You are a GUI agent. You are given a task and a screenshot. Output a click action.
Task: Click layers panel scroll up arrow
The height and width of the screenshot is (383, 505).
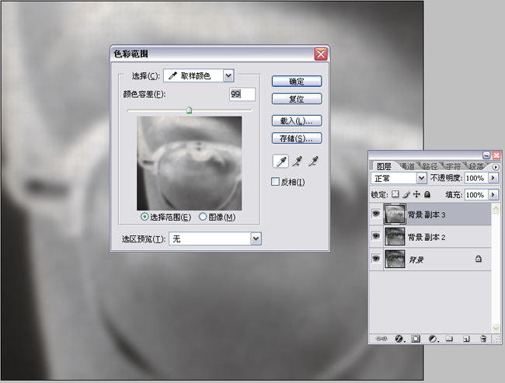(x=496, y=208)
